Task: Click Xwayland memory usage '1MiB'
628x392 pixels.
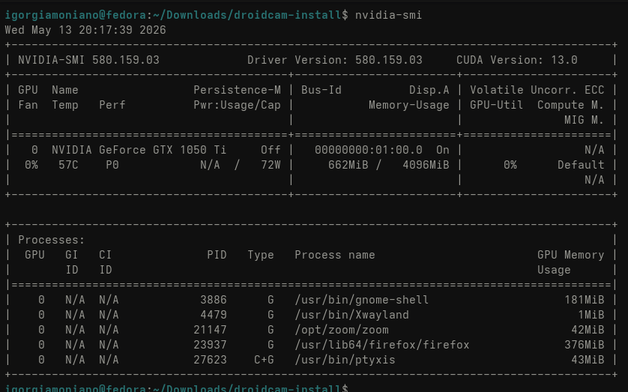Action: click(591, 315)
